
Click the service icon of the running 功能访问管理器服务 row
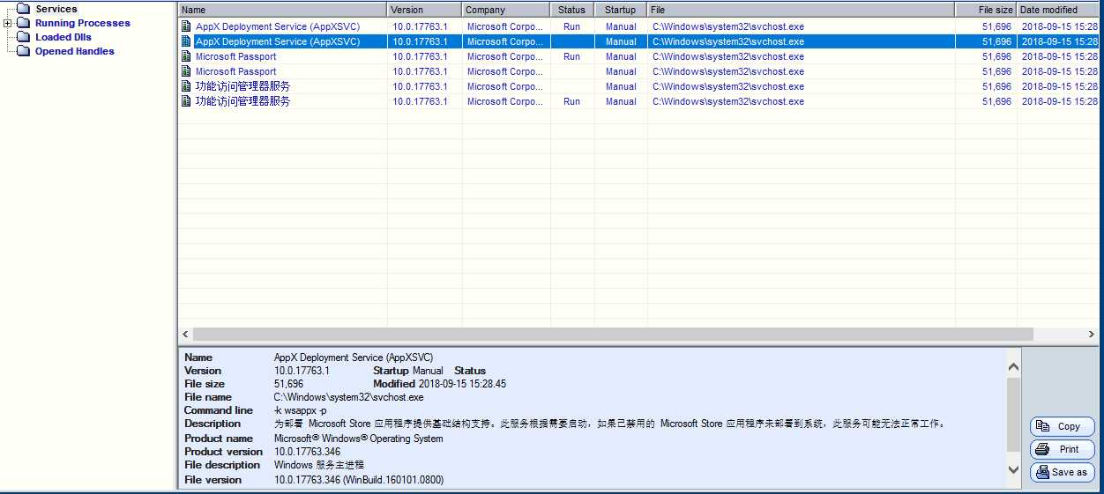click(186, 101)
